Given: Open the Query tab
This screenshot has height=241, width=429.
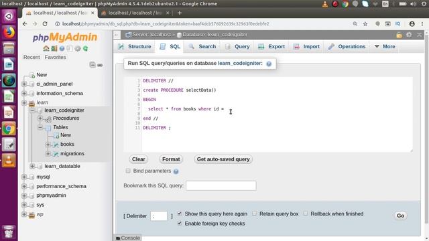Looking at the screenshot, I should 237,46.
